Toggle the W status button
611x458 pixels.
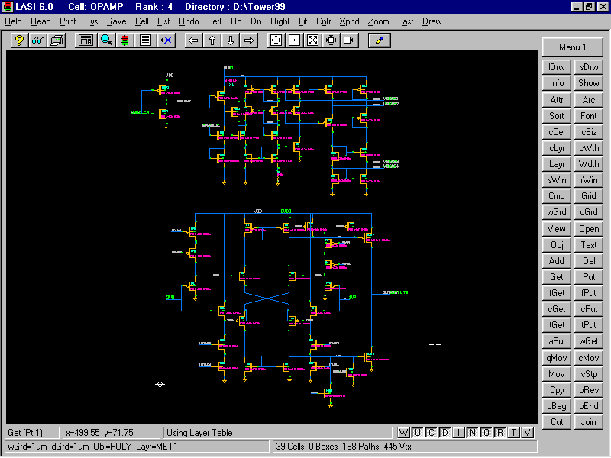[403, 434]
